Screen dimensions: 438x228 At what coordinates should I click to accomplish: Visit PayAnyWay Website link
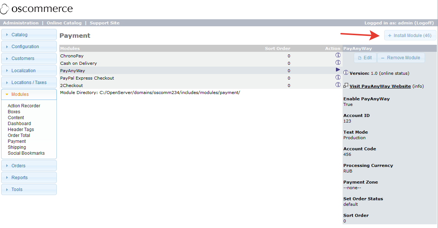[x=380, y=86]
